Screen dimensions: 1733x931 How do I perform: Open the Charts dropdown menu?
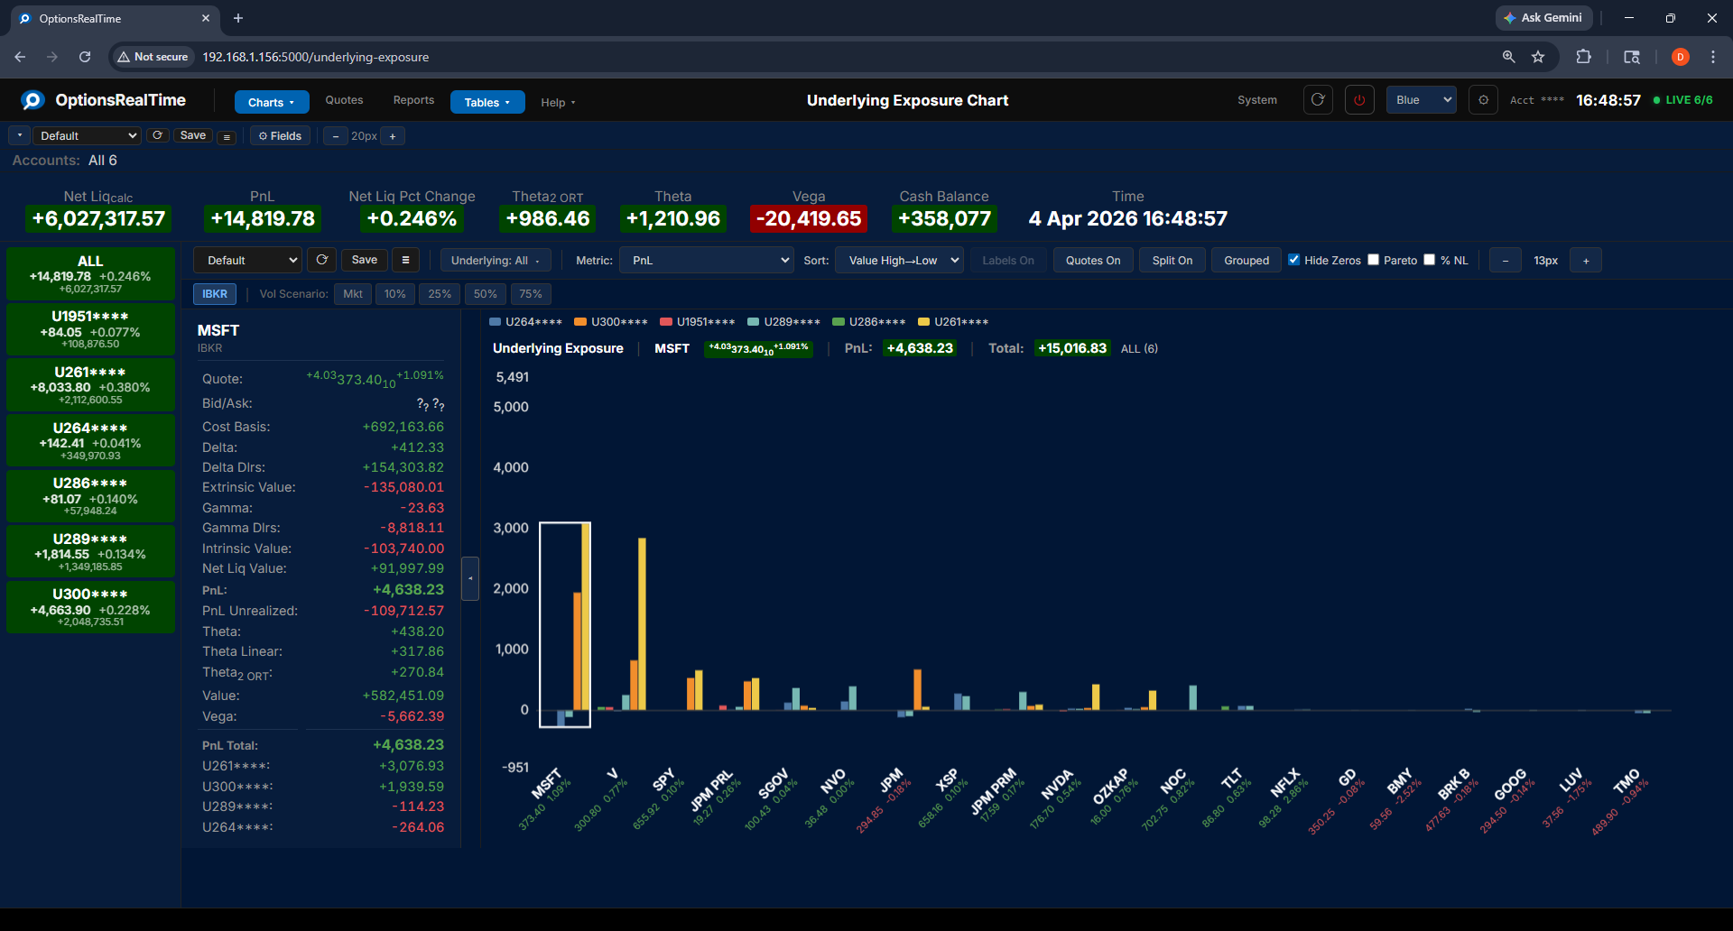pyautogui.click(x=272, y=102)
